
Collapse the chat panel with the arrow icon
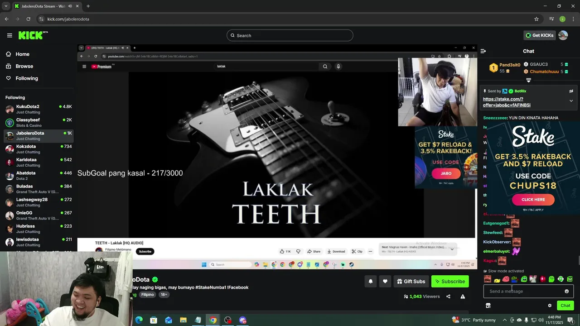(483, 51)
